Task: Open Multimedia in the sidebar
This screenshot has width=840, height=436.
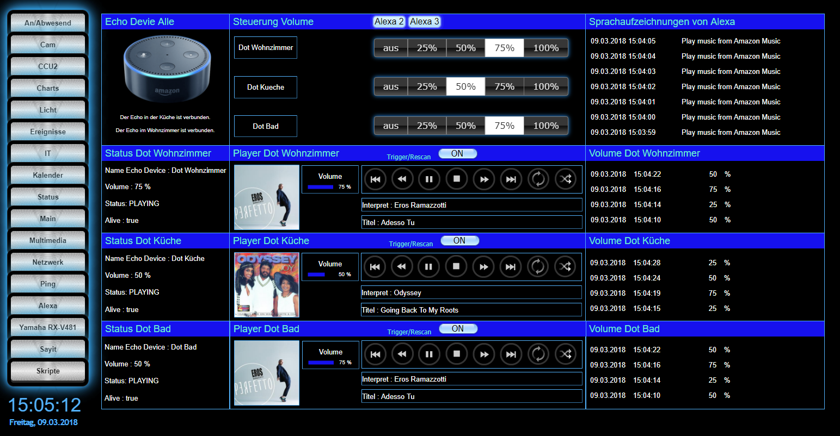Action: point(48,240)
